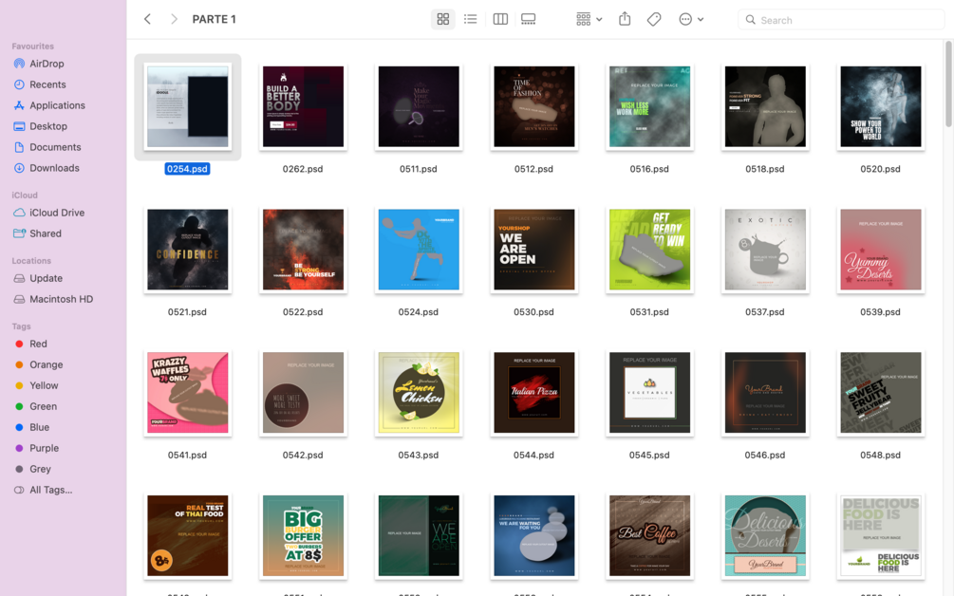This screenshot has height=596, width=954.
Task: Select the 0511.psd thumbnail
Action: [419, 106]
